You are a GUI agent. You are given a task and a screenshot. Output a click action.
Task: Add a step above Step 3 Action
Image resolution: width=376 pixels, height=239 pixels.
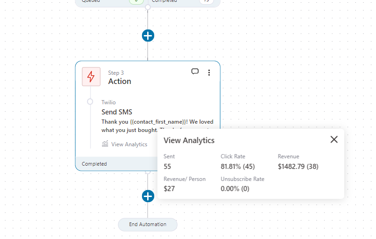[148, 36]
